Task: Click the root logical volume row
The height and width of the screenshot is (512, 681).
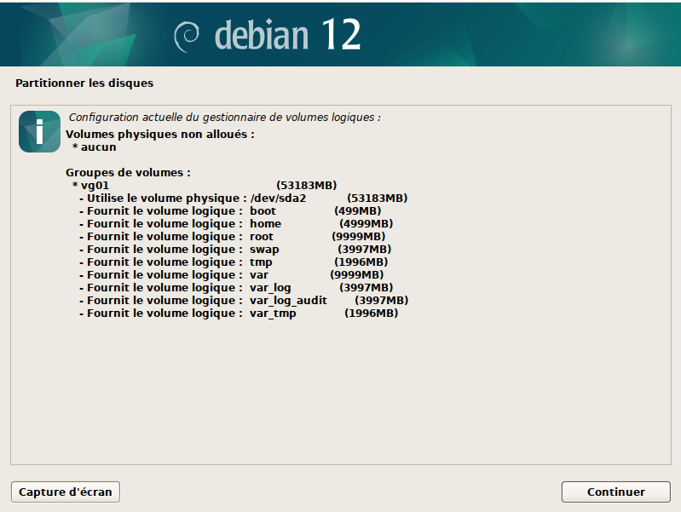Action: [233, 237]
